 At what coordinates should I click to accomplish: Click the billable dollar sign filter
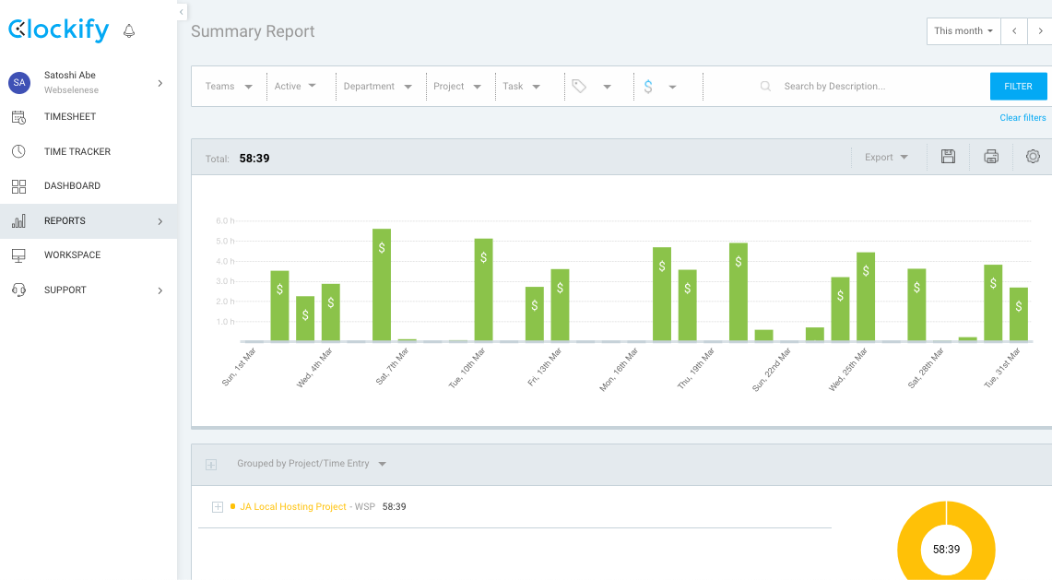pos(648,86)
